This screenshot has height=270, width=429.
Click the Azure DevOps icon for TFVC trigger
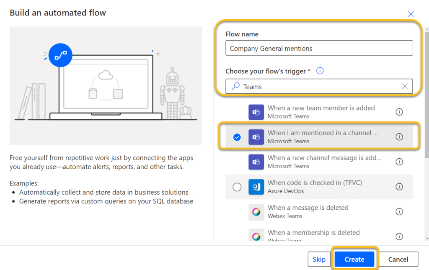[x=256, y=187]
